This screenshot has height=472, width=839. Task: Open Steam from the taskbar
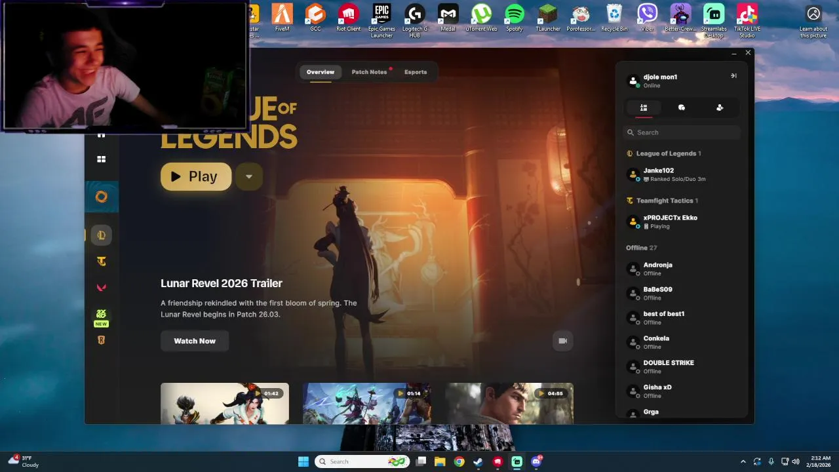click(x=478, y=462)
